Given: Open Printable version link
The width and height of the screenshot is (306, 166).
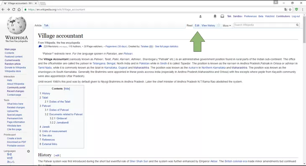Looking at the screenshot, I should click(16, 146).
